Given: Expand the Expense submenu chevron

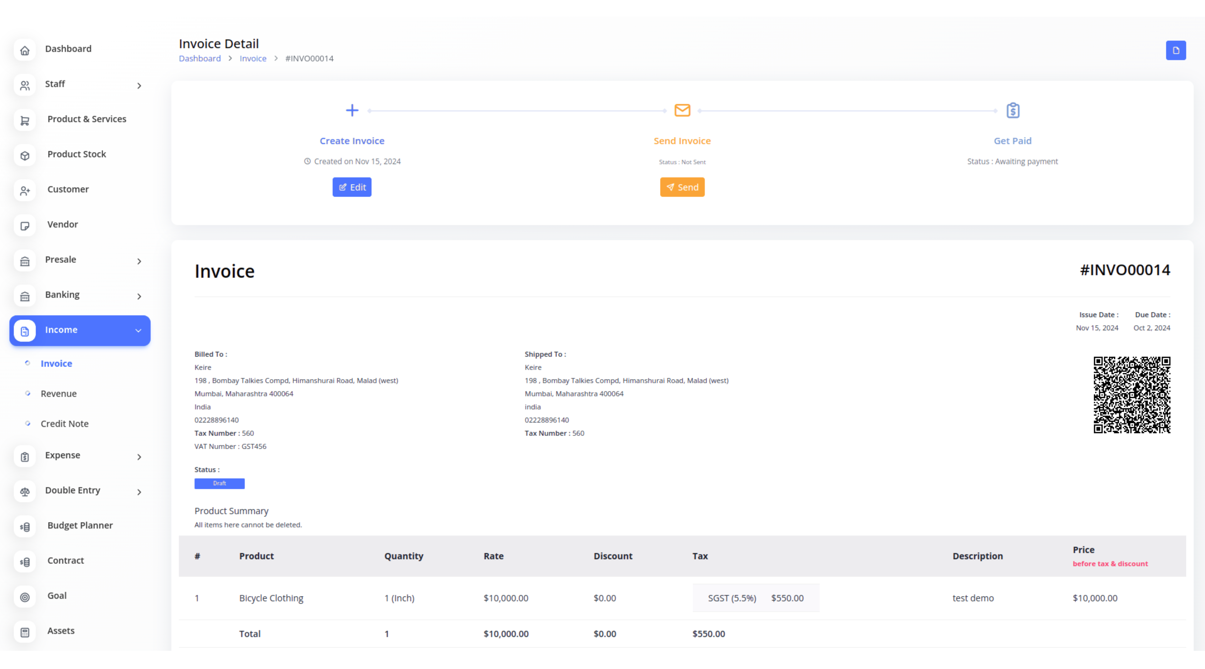Looking at the screenshot, I should coord(139,457).
